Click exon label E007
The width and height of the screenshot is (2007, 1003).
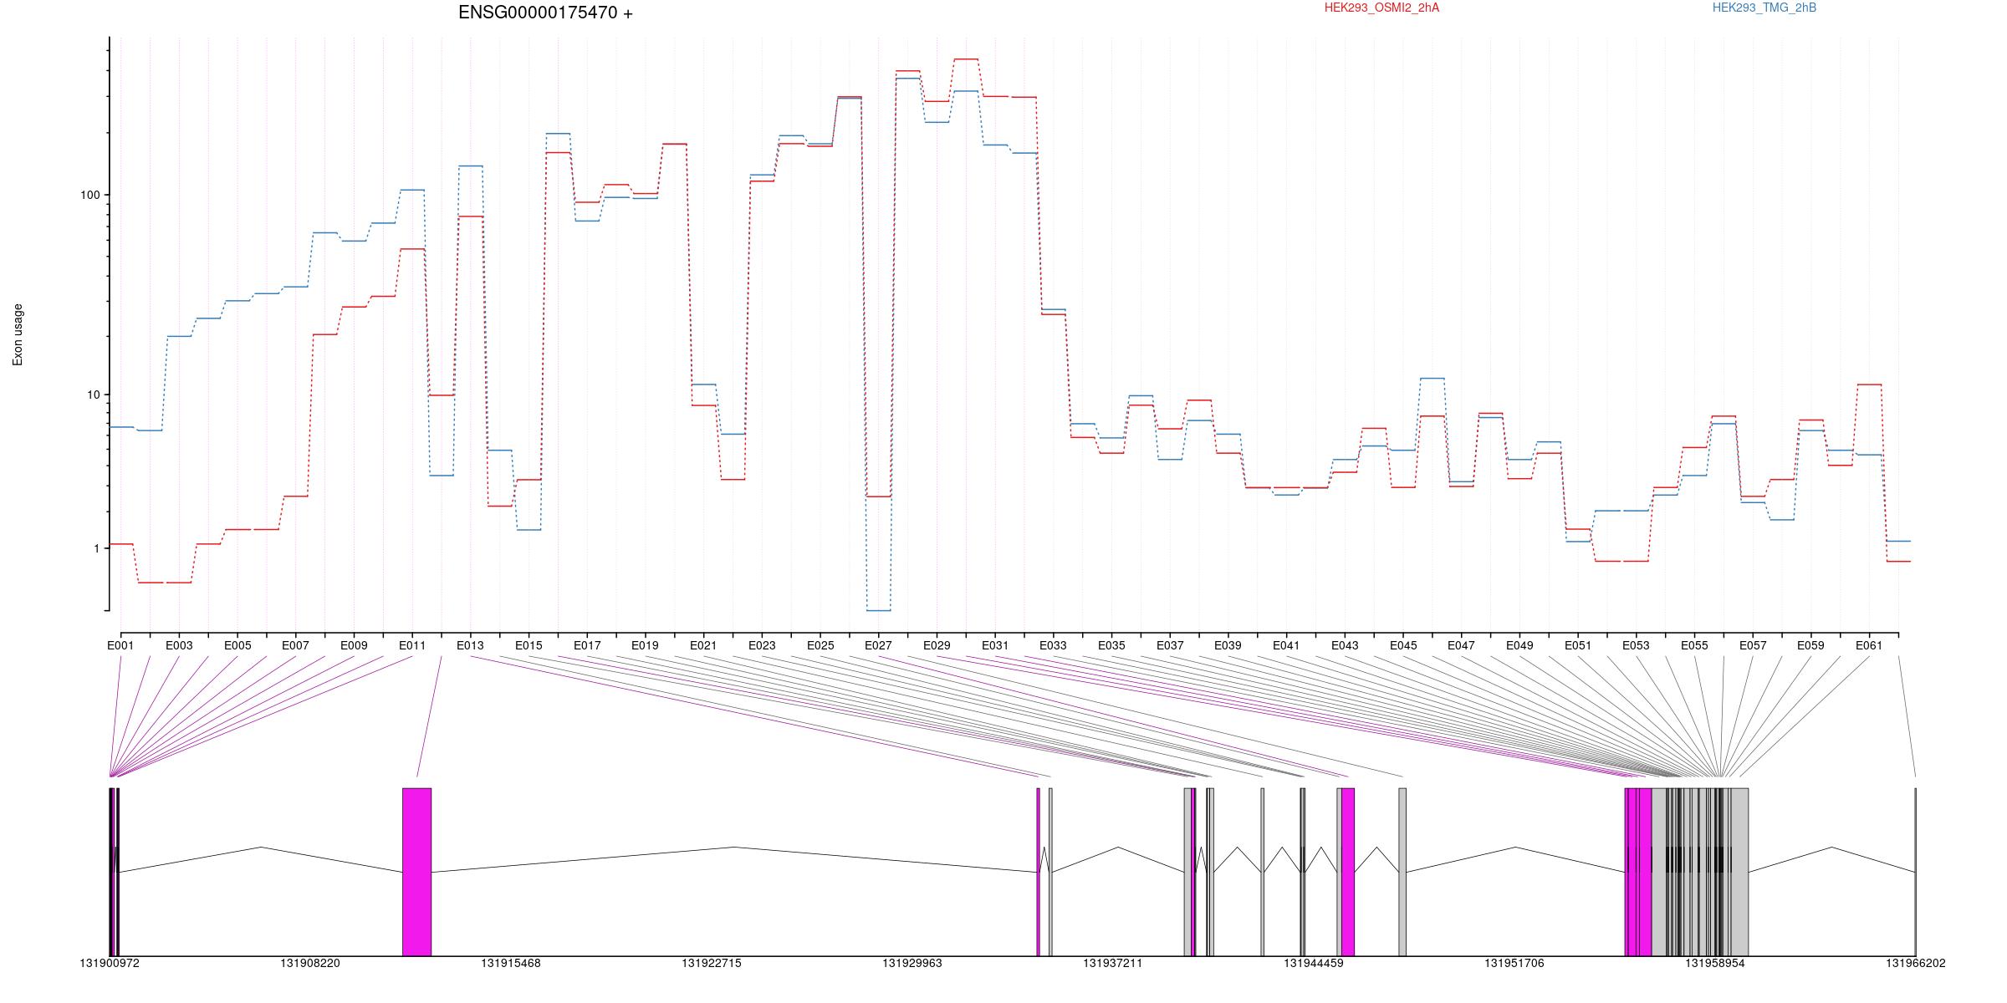(295, 645)
